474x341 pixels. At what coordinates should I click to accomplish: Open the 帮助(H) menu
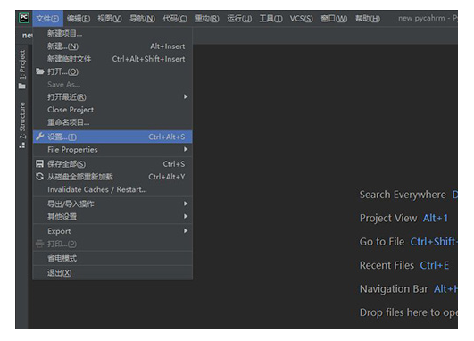(368, 19)
